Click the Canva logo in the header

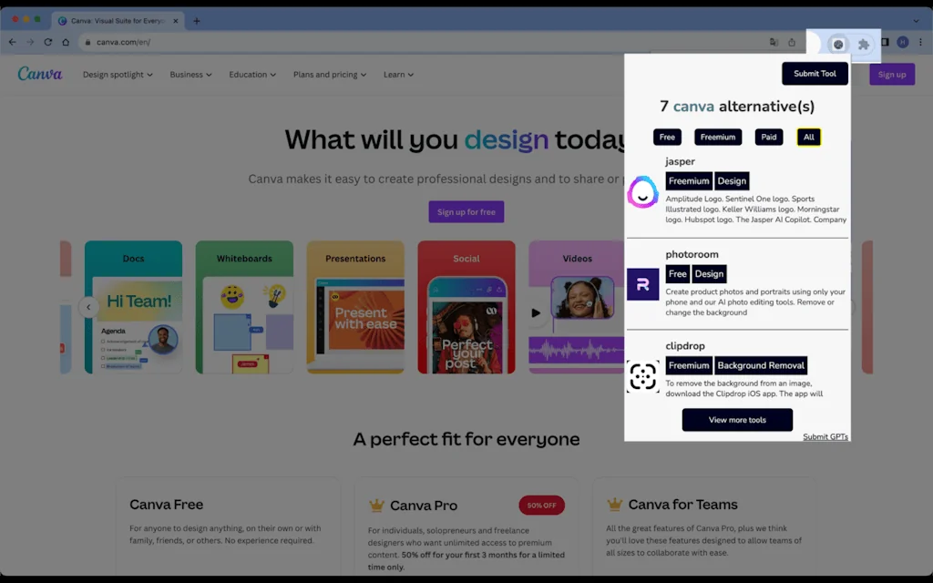coord(39,74)
